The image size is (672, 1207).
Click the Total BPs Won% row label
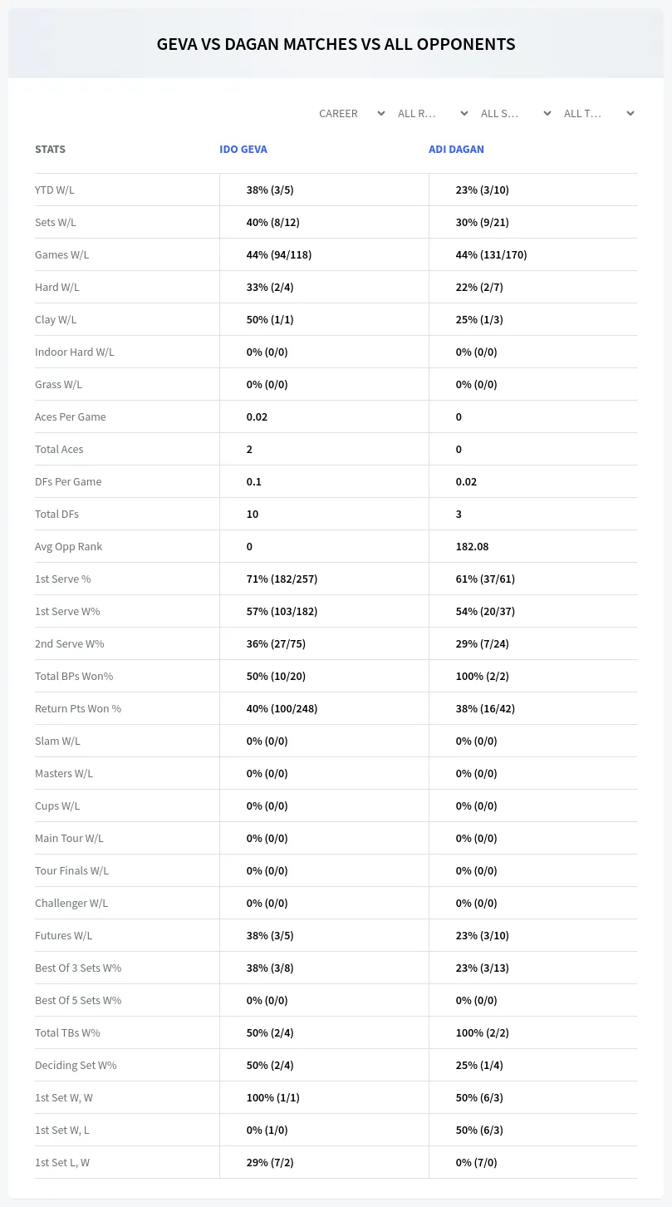click(x=74, y=676)
